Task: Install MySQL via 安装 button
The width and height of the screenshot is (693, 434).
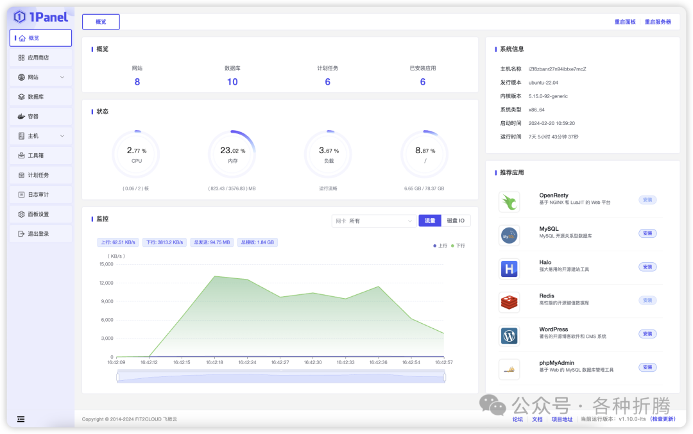Action: tap(647, 233)
